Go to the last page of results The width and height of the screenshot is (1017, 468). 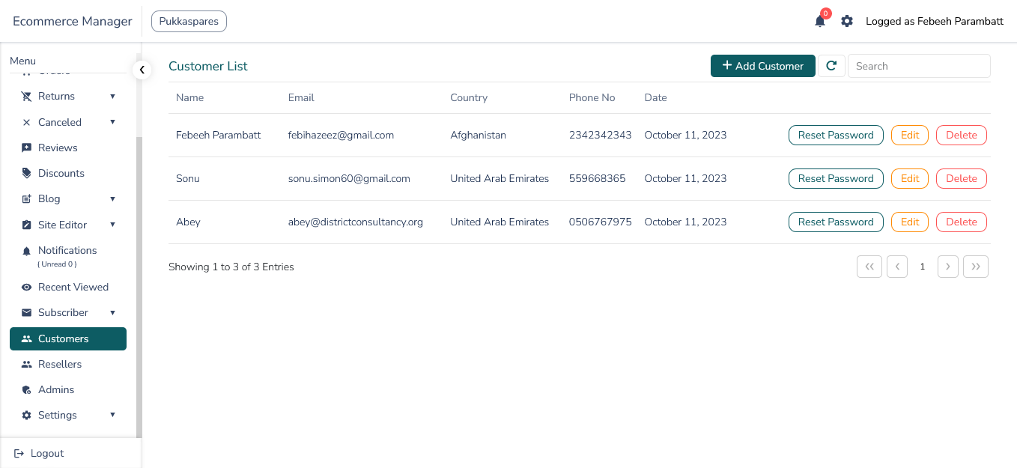click(x=975, y=267)
